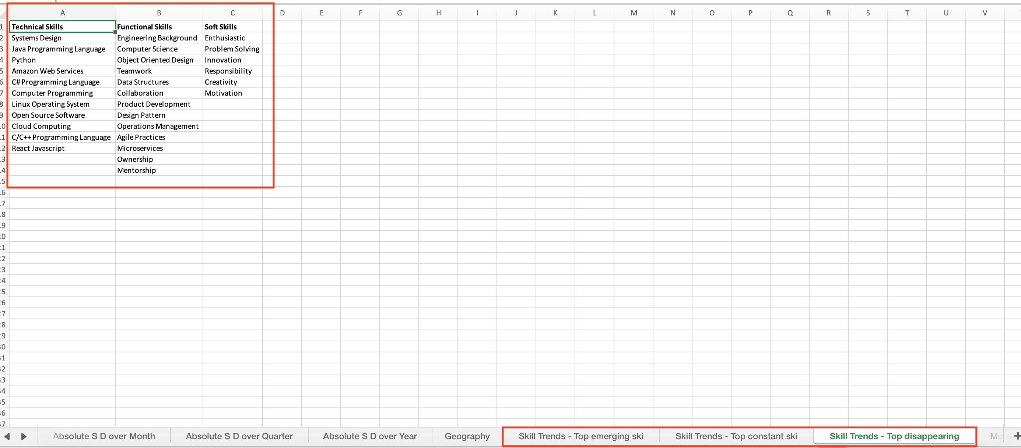Screen dimensions: 1021x448
Task: Select the Product Development cell
Action: (159, 104)
